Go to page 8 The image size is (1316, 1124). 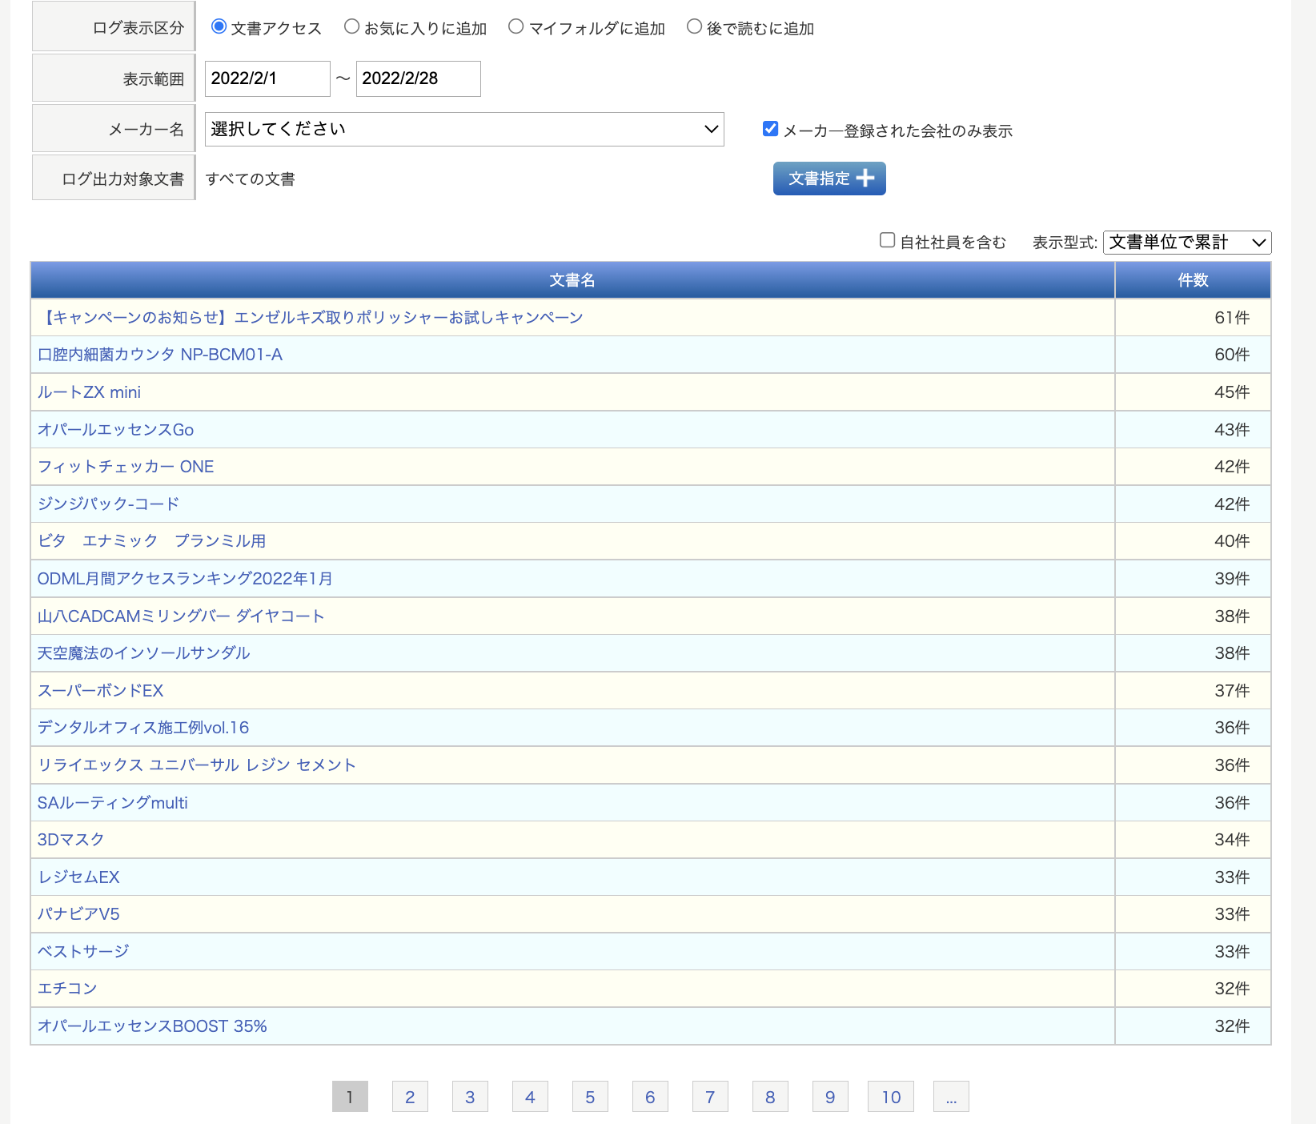[x=770, y=1097]
